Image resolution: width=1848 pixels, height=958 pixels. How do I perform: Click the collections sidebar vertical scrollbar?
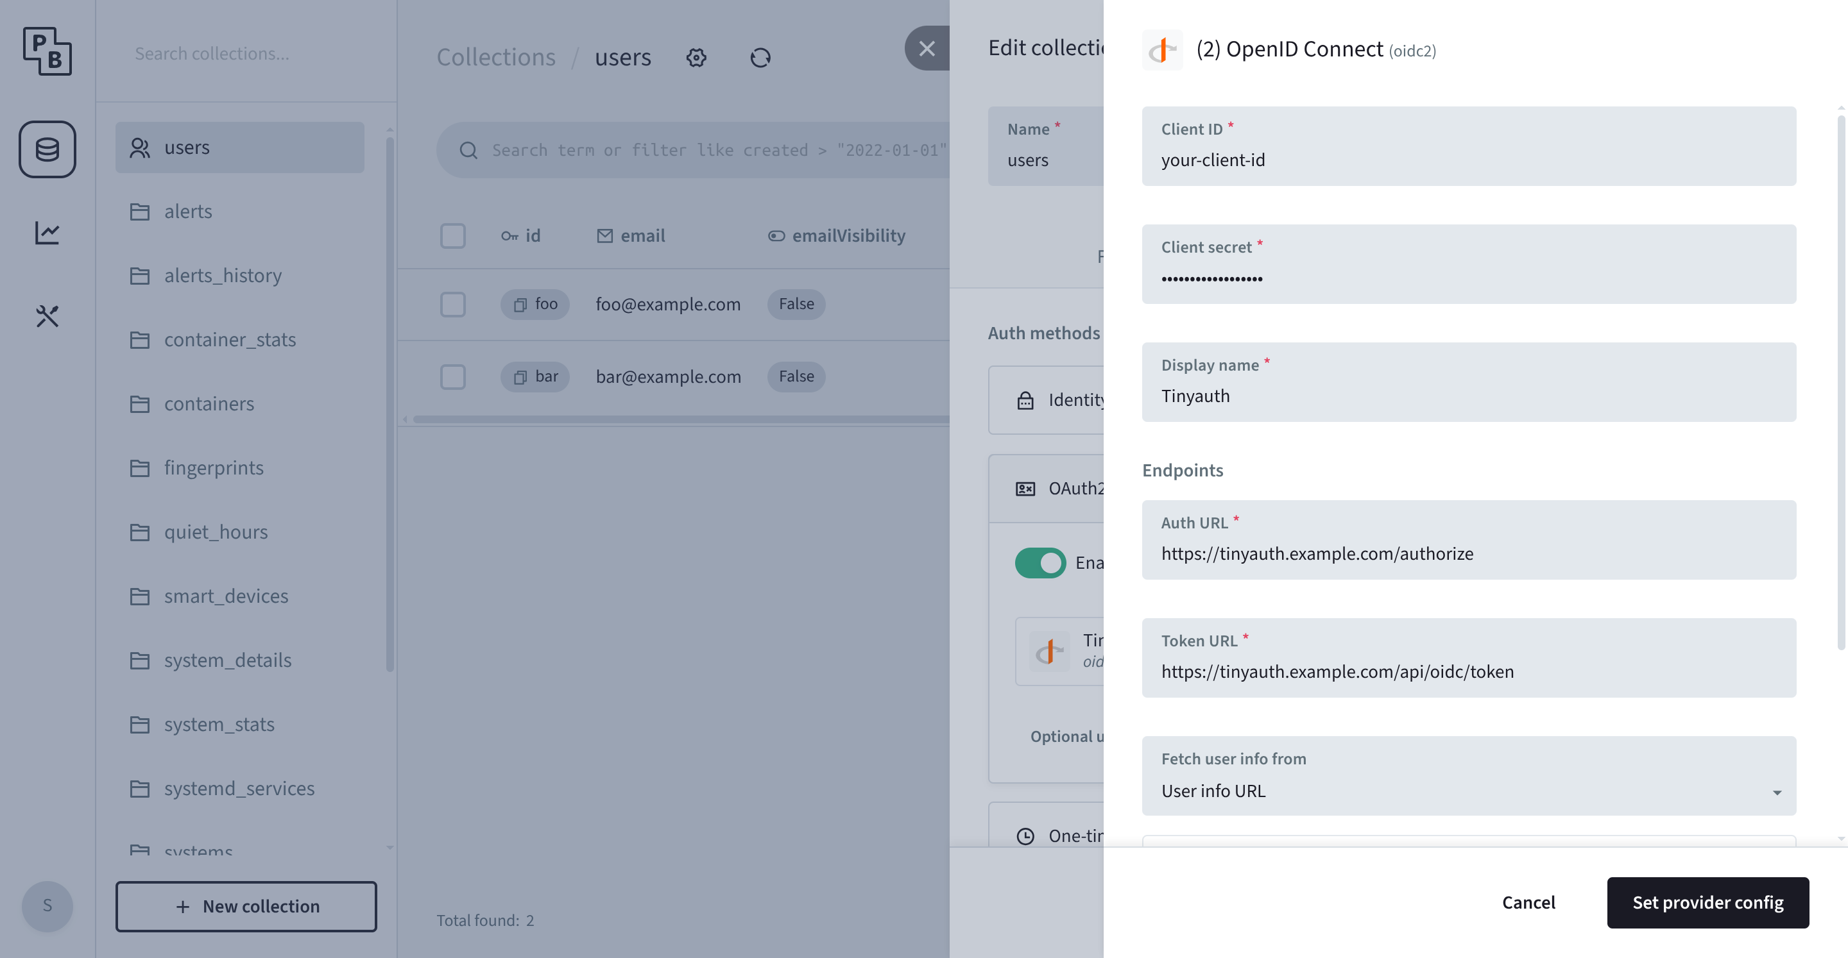pos(389,405)
